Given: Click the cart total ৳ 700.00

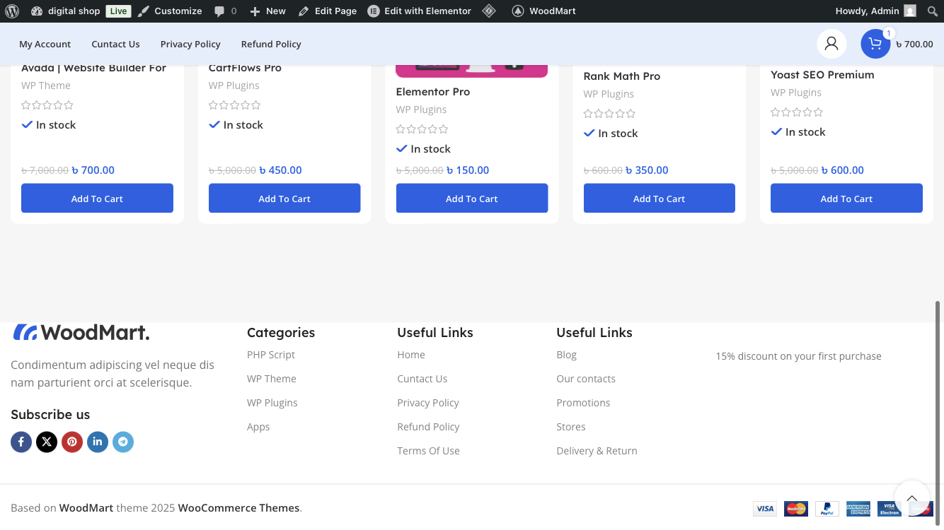Looking at the screenshot, I should (x=914, y=44).
